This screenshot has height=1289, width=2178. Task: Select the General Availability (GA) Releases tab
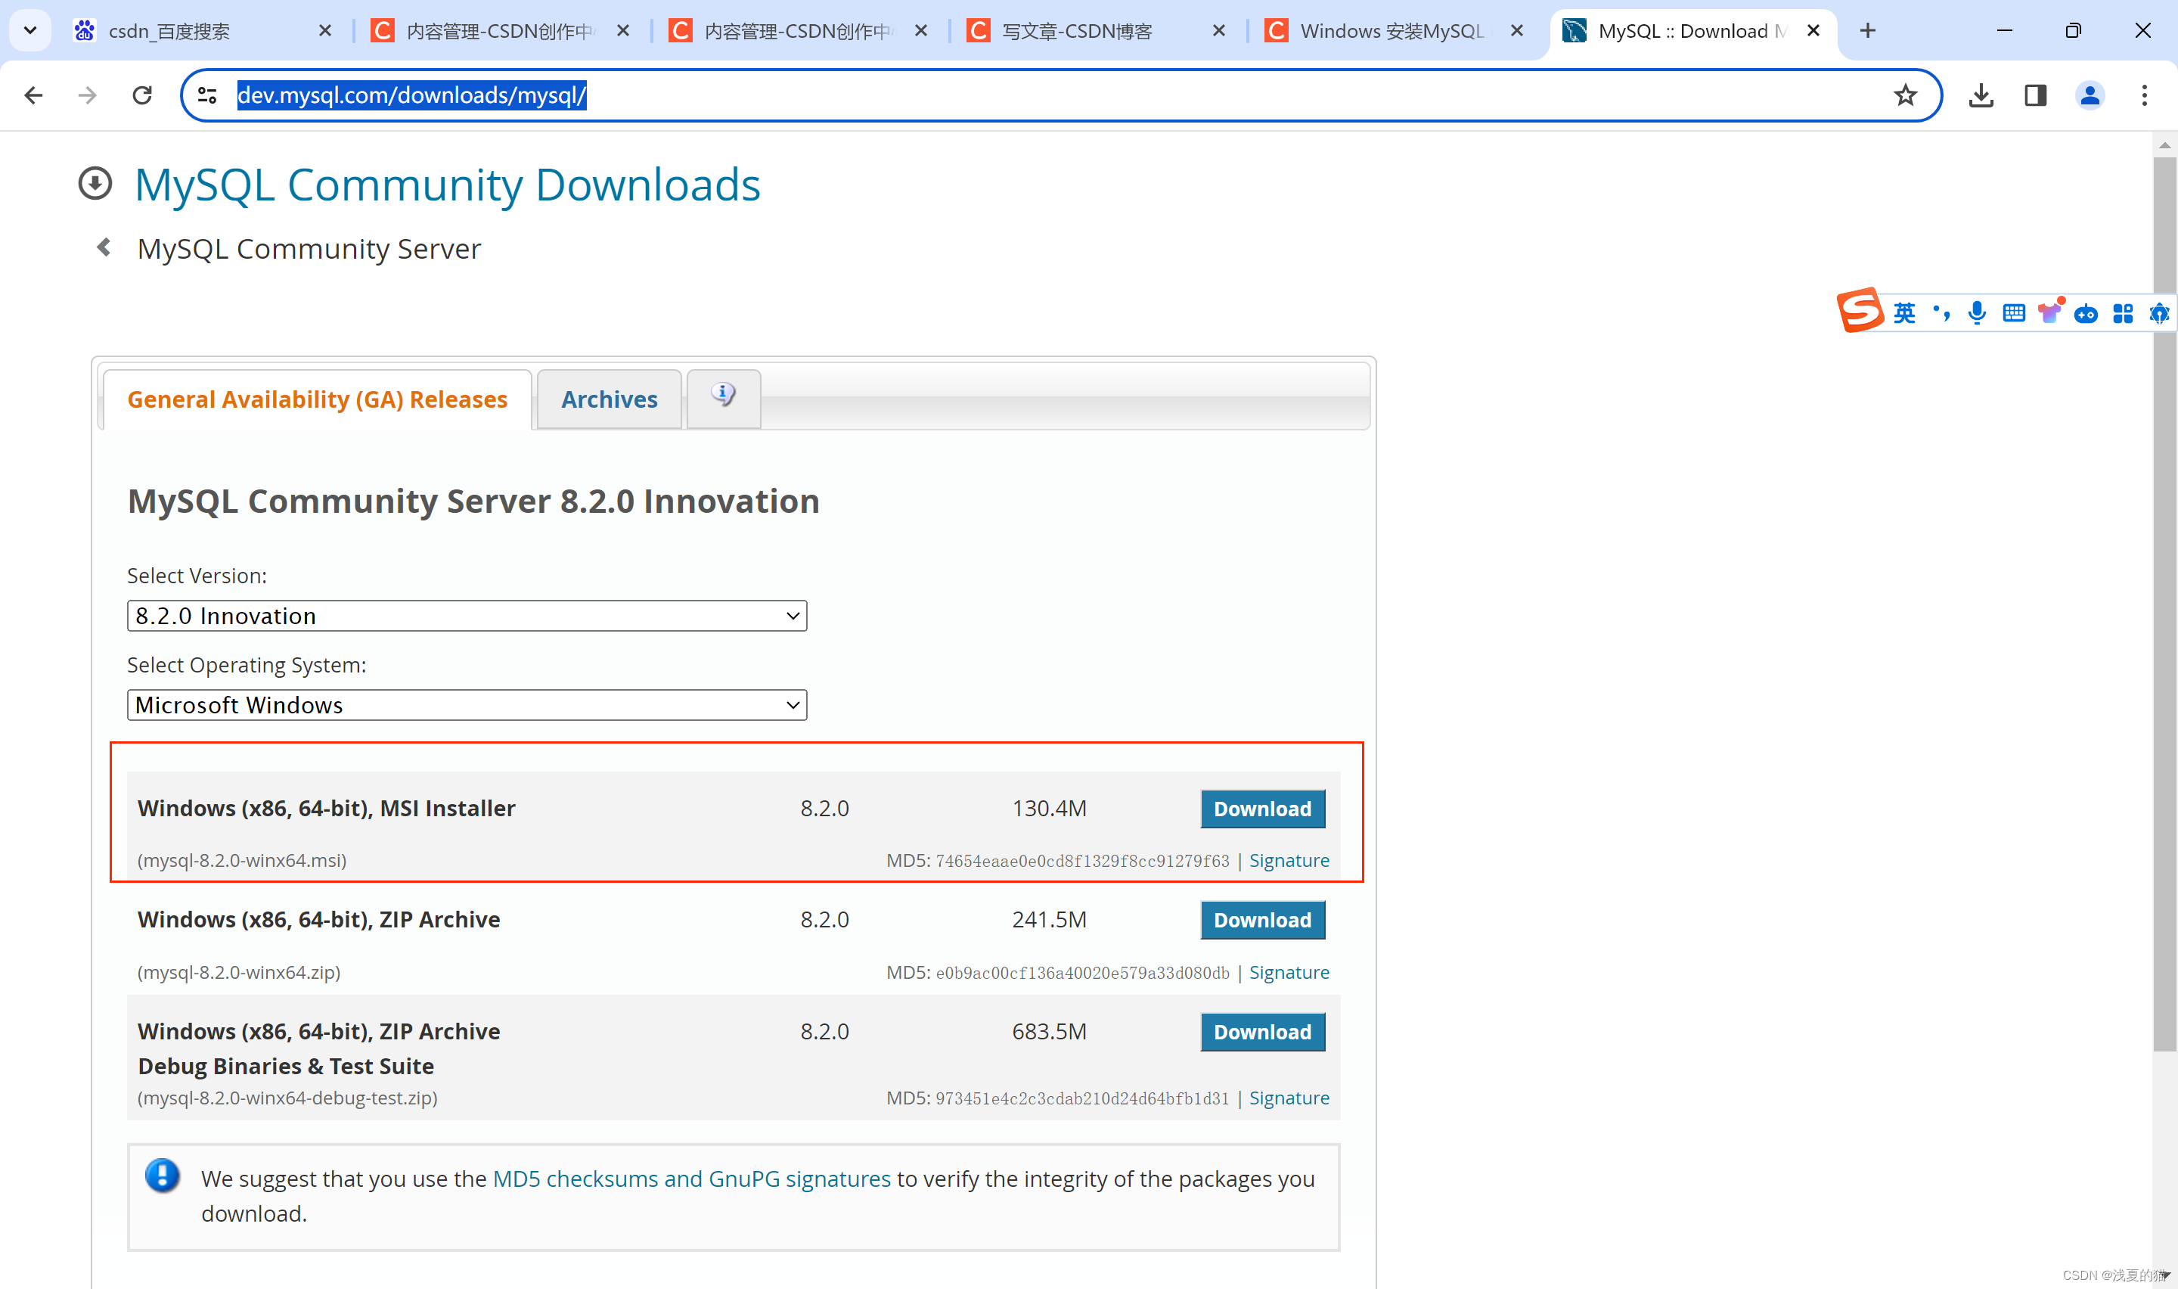click(317, 399)
